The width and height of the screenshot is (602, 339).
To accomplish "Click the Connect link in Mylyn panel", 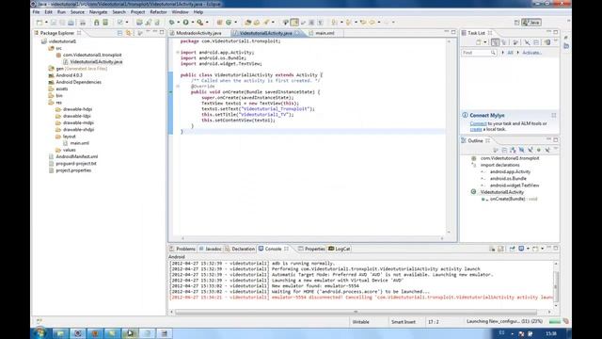I will point(478,123).
